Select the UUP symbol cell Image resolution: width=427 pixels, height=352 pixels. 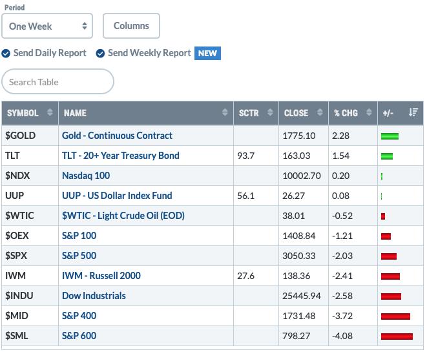30,196
